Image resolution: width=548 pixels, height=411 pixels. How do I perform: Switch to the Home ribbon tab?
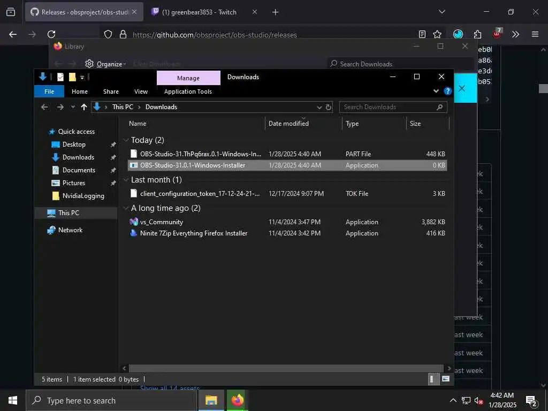tap(80, 92)
